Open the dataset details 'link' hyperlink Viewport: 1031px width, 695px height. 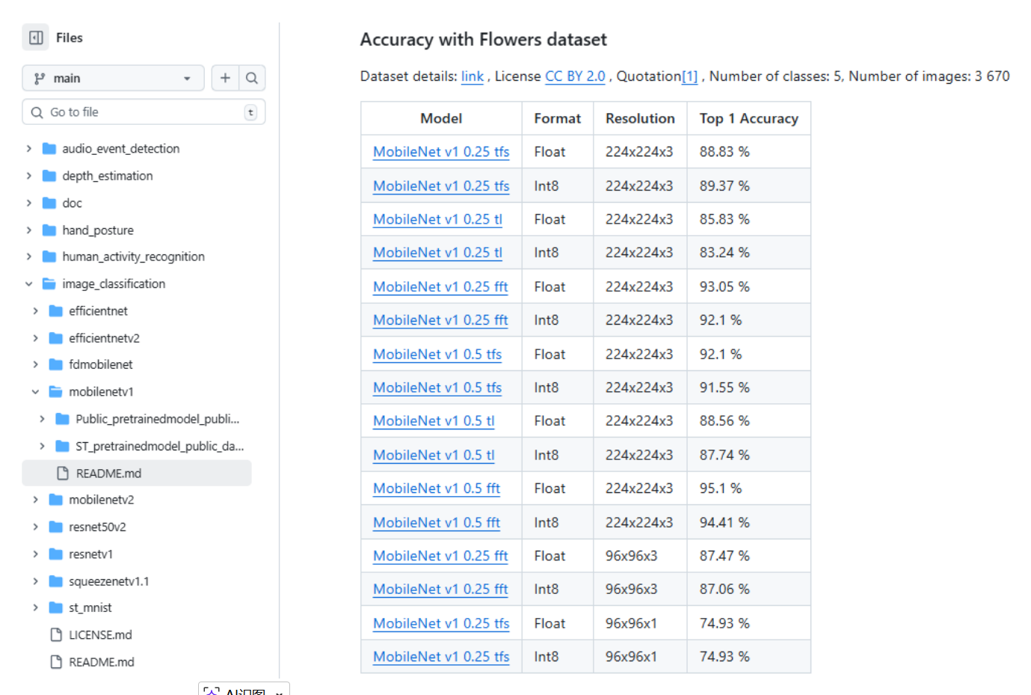tap(472, 76)
